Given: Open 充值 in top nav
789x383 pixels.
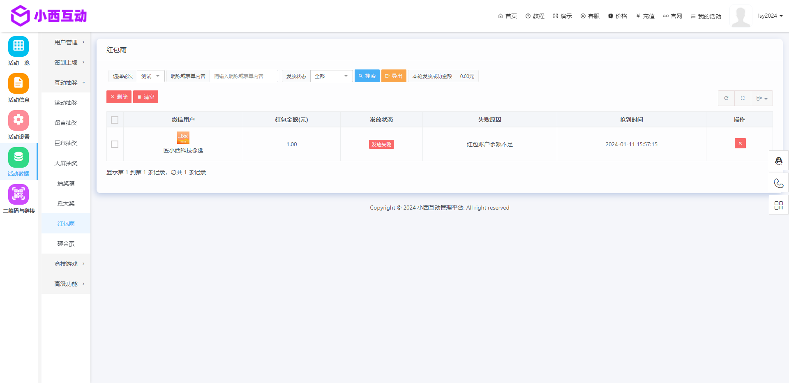Looking at the screenshot, I should 645,16.
